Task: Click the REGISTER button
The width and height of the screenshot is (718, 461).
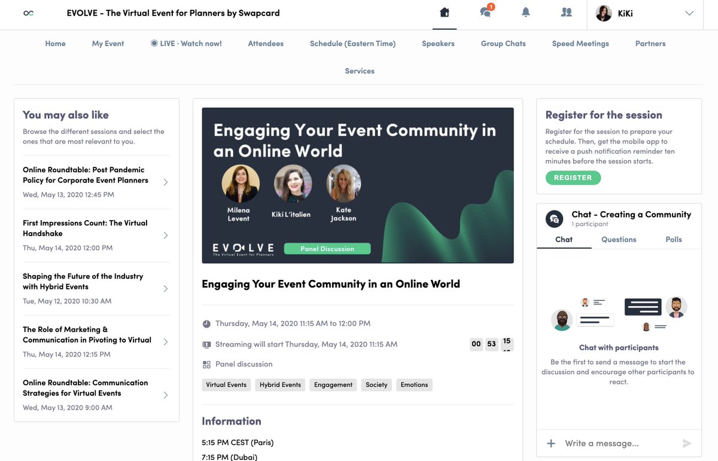Action: (573, 178)
